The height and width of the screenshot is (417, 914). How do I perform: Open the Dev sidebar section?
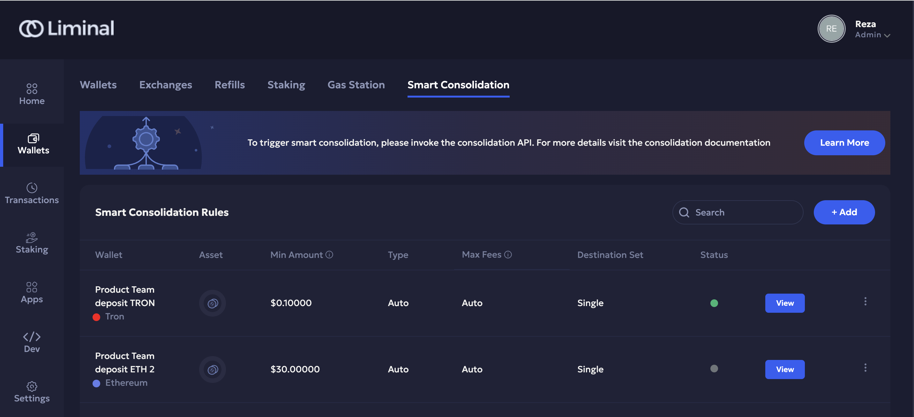(x=32, y=342)
